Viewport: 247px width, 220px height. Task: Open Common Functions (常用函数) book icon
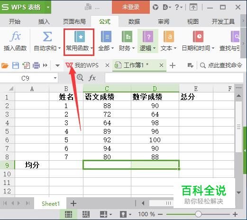(x=80, y=37)
